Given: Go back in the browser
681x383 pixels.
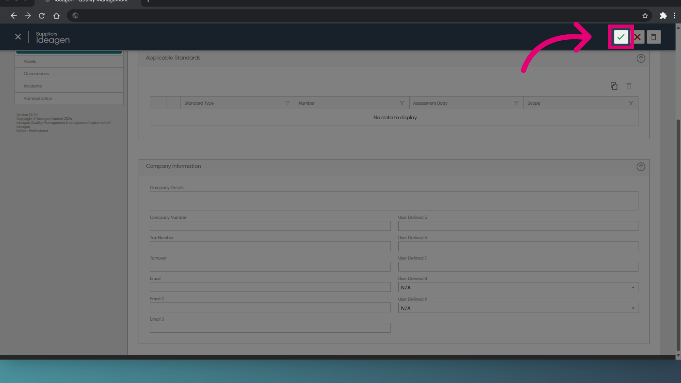Looking at the screenshot, I should click(14, 16).
